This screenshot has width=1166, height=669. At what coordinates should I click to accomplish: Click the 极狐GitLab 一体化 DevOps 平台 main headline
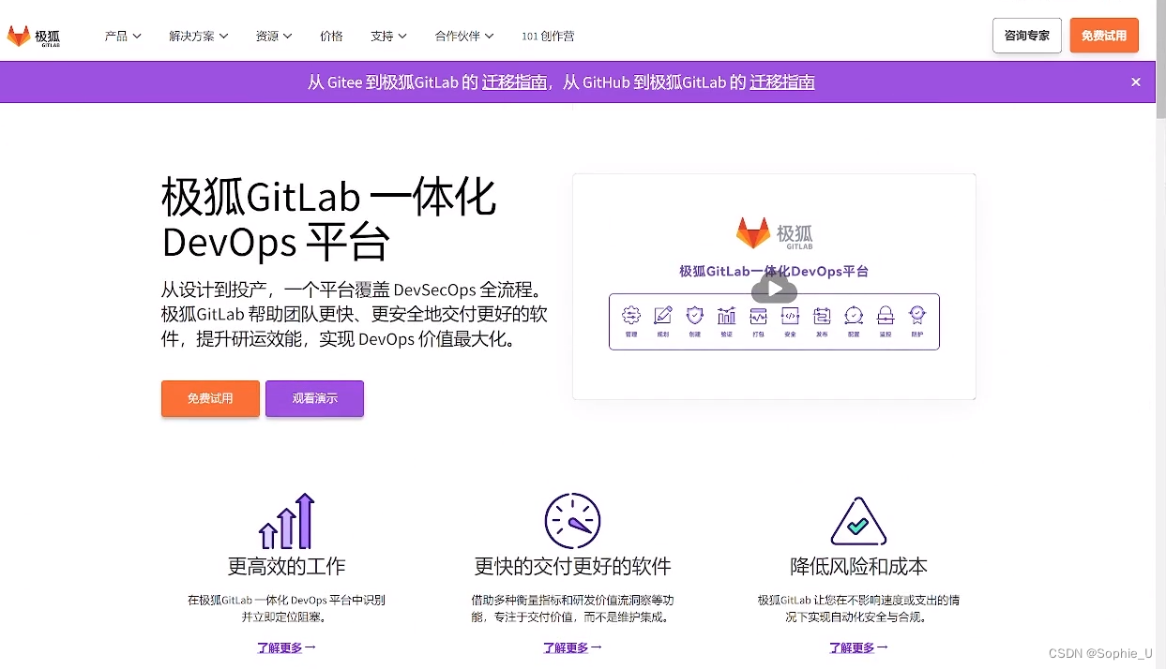coord(329,219)
